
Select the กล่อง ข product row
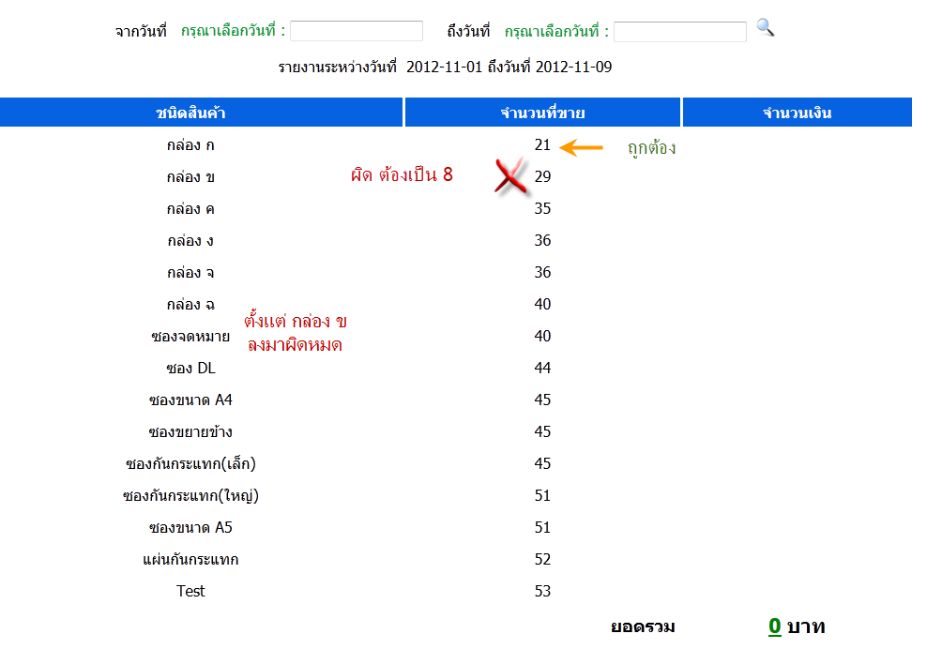pos(456,176)
